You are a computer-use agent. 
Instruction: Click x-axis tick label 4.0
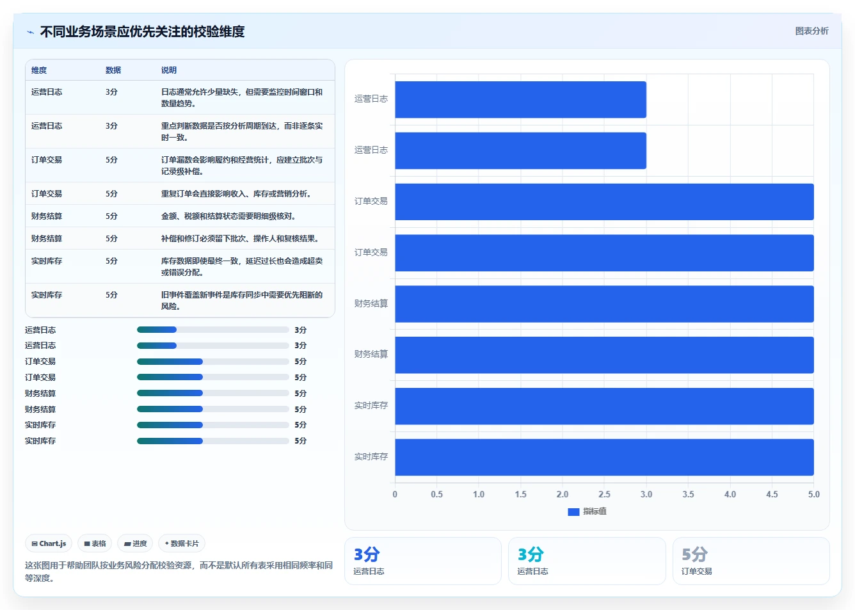pos(730,494)
